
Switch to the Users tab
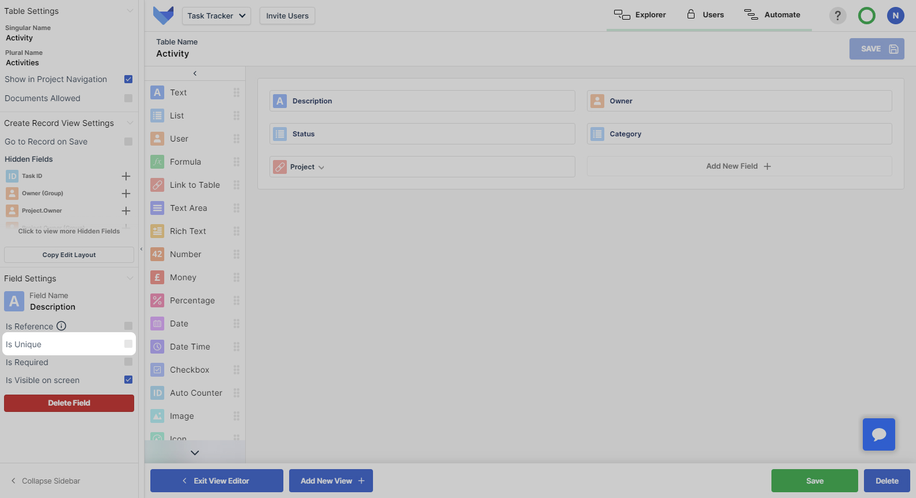tap(706, 15)
